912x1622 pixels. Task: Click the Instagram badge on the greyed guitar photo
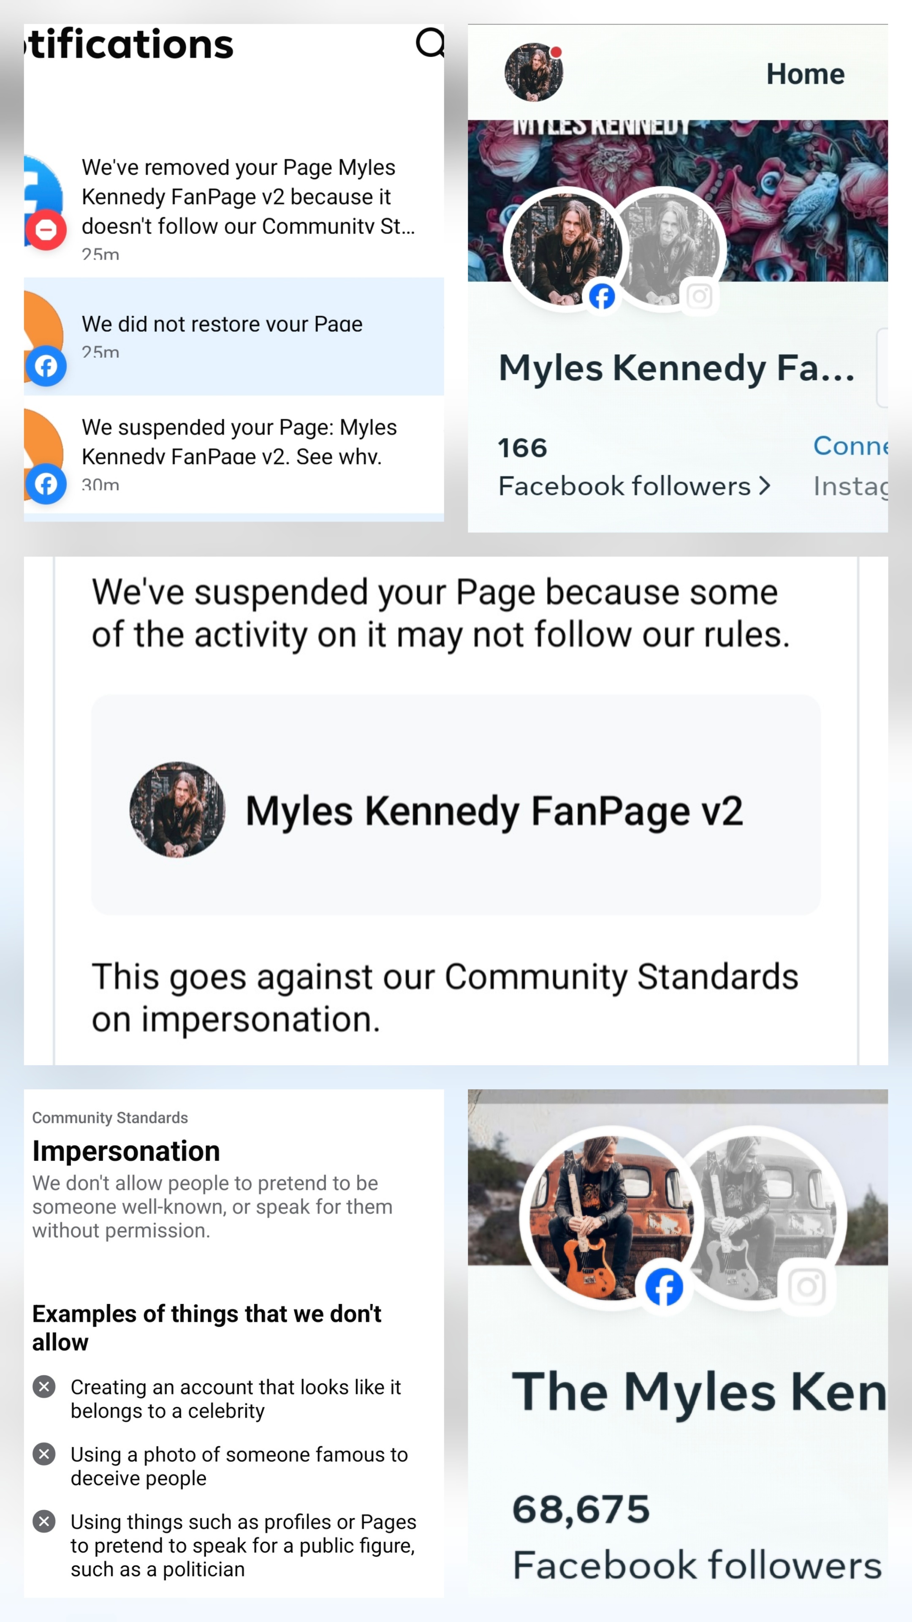(x=807, y=1287)
